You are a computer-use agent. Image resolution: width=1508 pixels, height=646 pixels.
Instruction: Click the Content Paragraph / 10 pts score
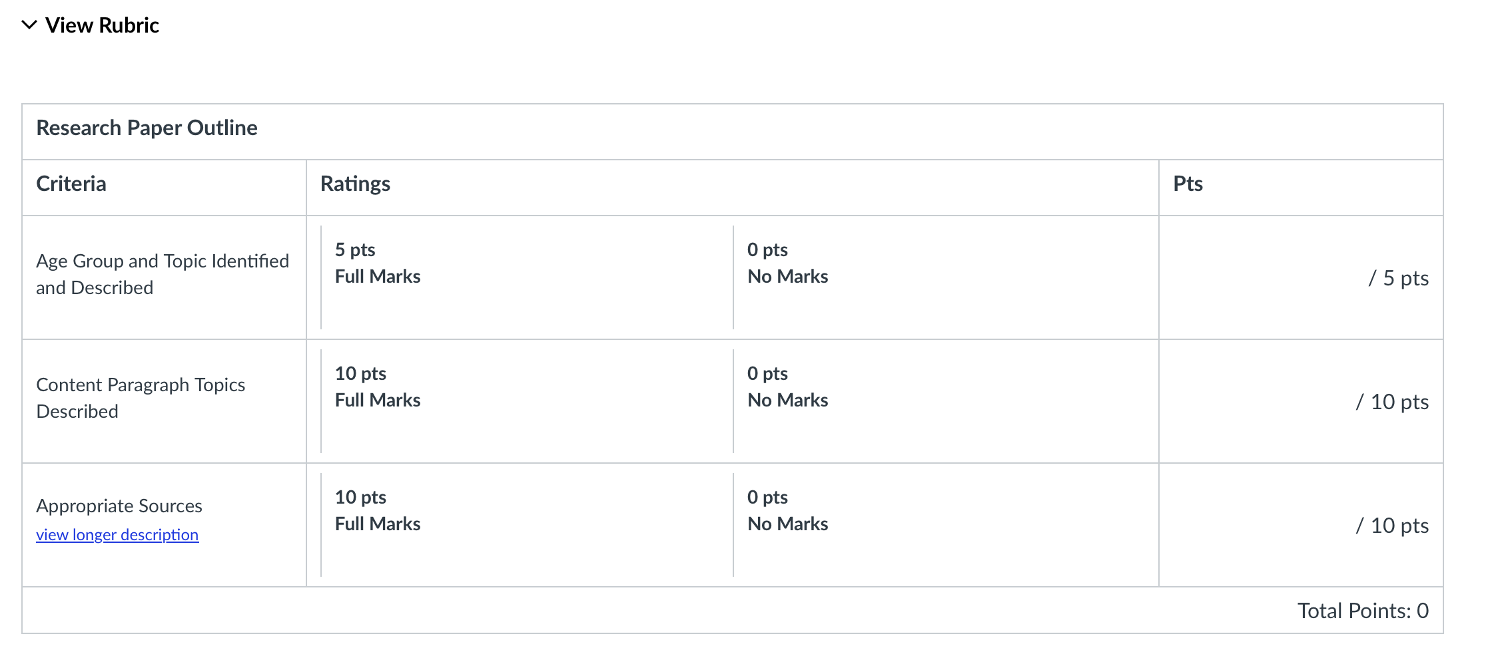(1392, 402)
